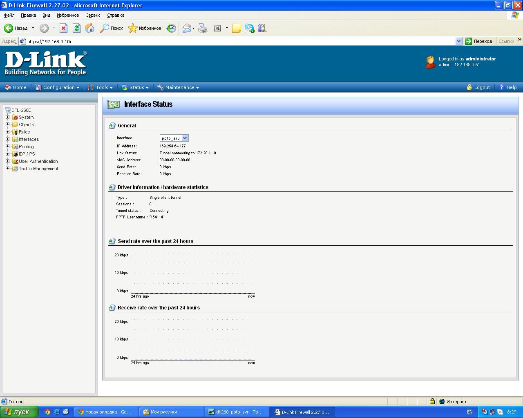
Task: Expand the Rules tree node
Action: click(7, 132)
